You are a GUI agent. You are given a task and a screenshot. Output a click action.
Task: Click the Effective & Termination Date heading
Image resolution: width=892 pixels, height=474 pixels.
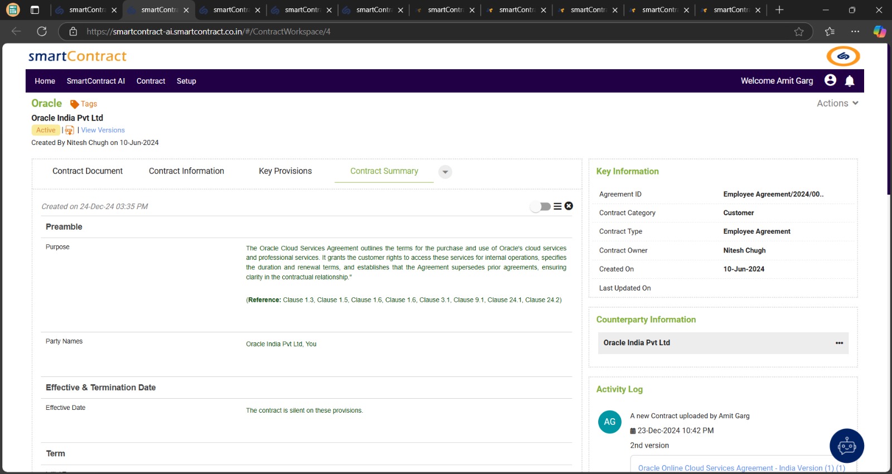[x=100, y=388]
